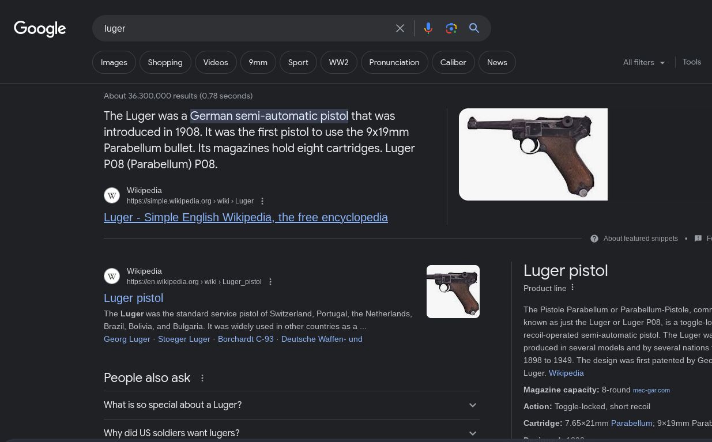Expand "Why did US soldiers want lugers?"

[291, 433]
